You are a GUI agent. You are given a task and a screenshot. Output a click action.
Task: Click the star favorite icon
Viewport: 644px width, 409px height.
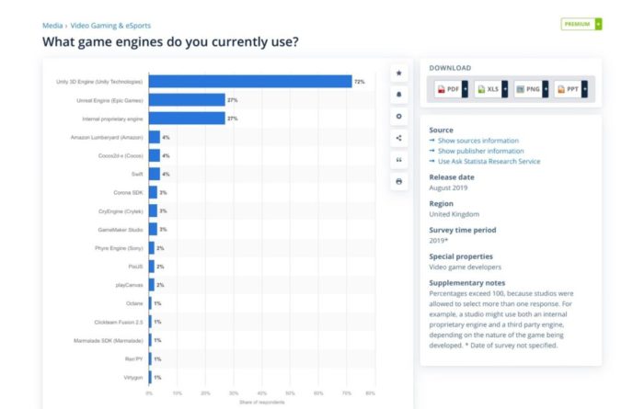398,73
